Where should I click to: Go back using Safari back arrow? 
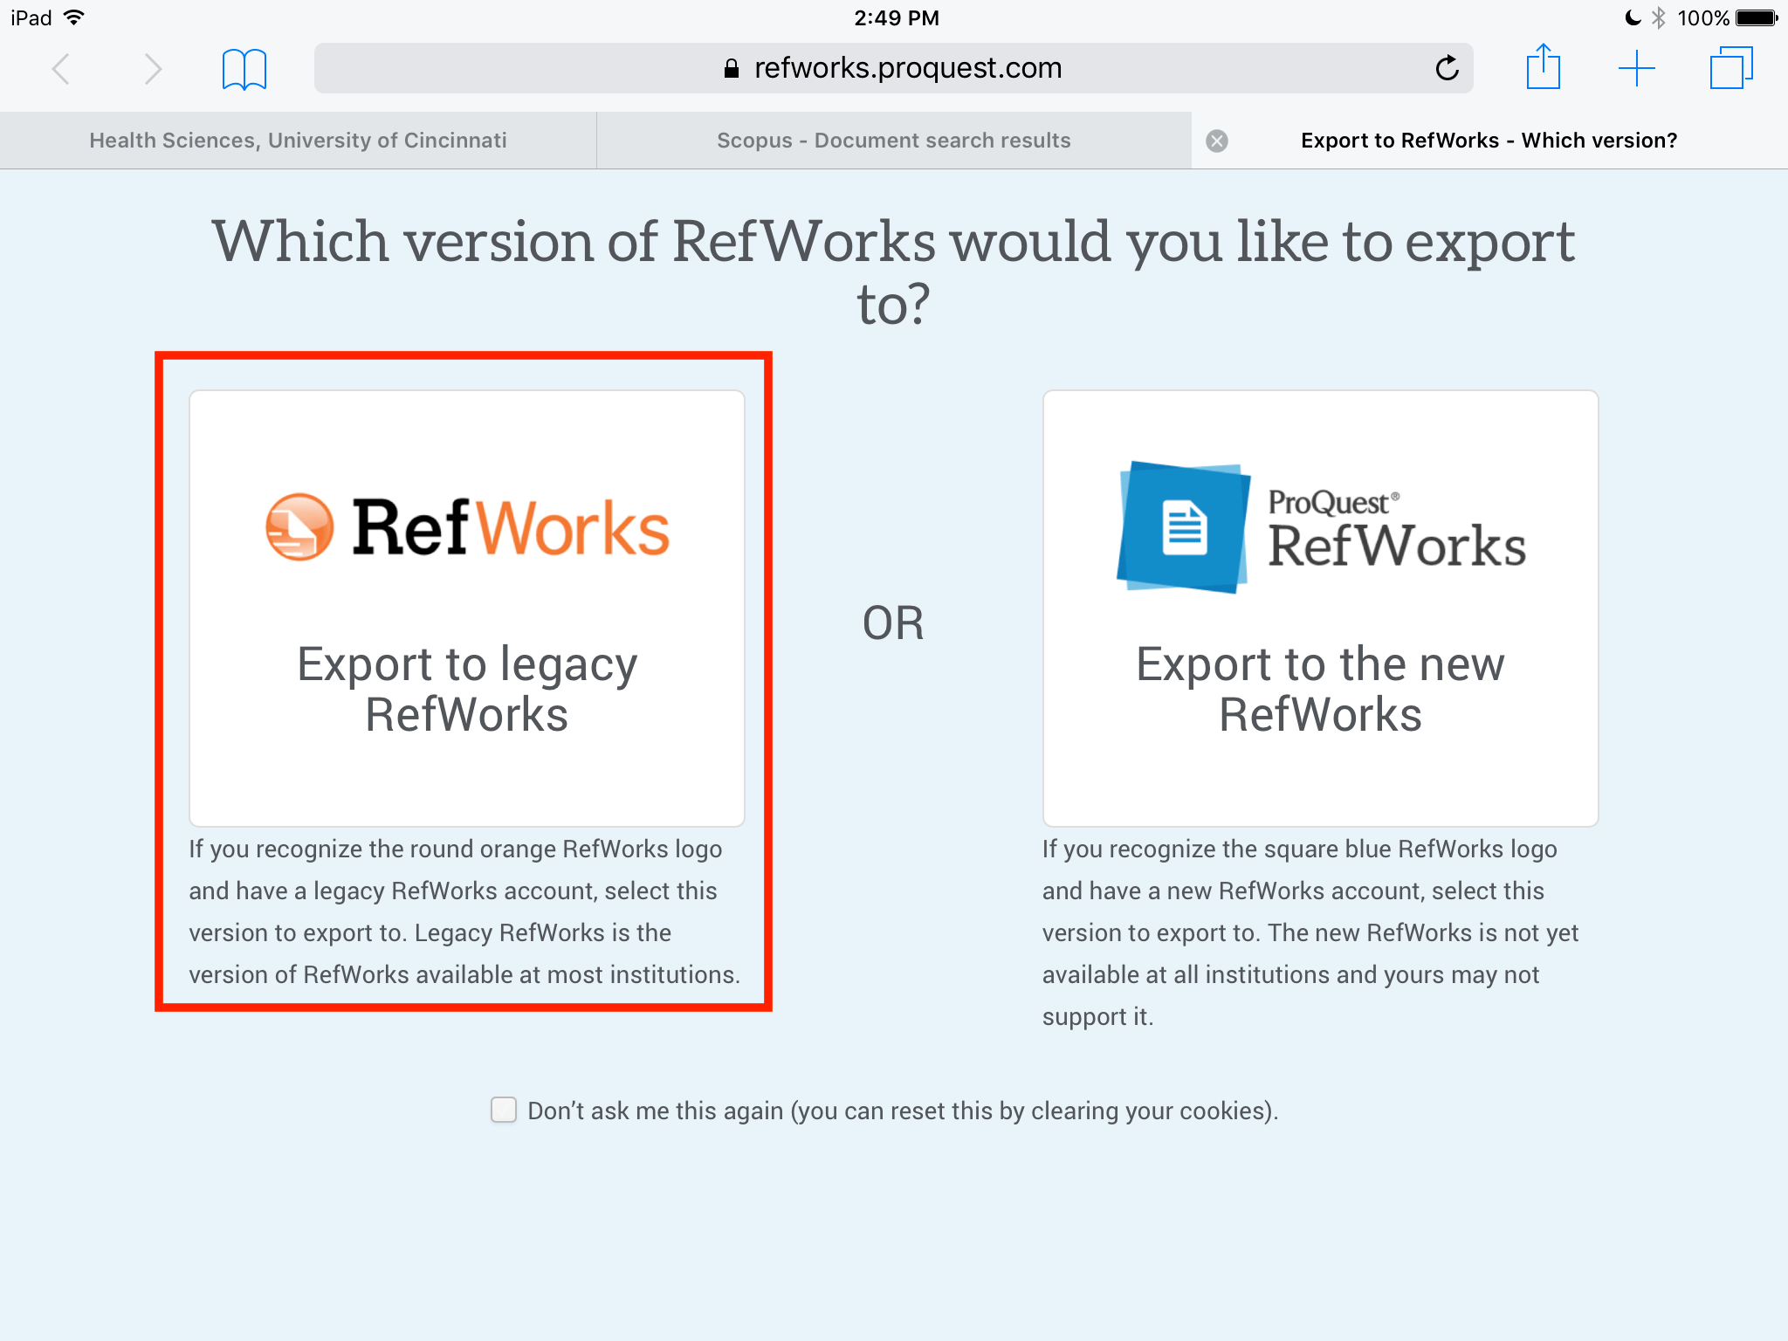(x=60, y=69)
